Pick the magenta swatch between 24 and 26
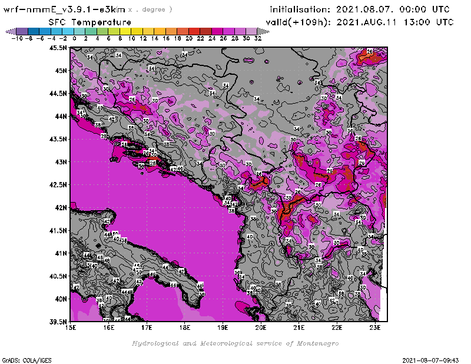Image resolution: width=471 pixels, height=364 pixels. coord(217,31)
